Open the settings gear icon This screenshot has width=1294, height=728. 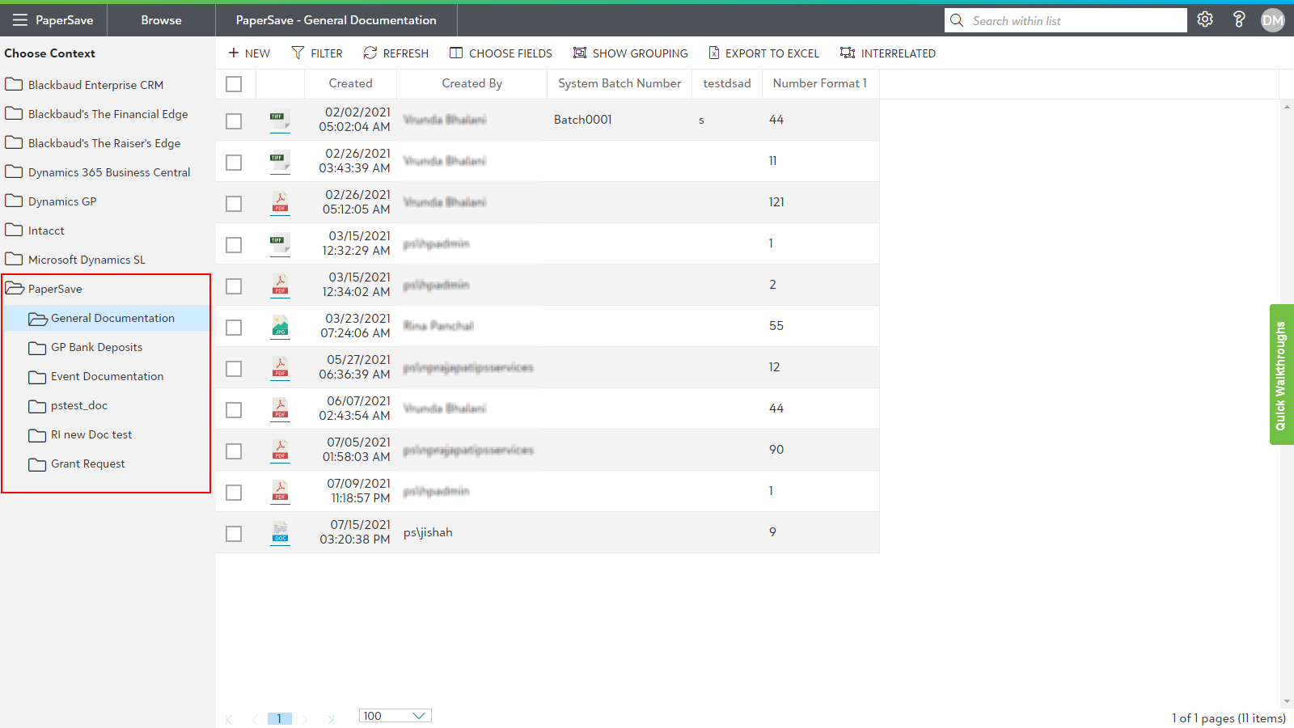[x=1204, y=20]
